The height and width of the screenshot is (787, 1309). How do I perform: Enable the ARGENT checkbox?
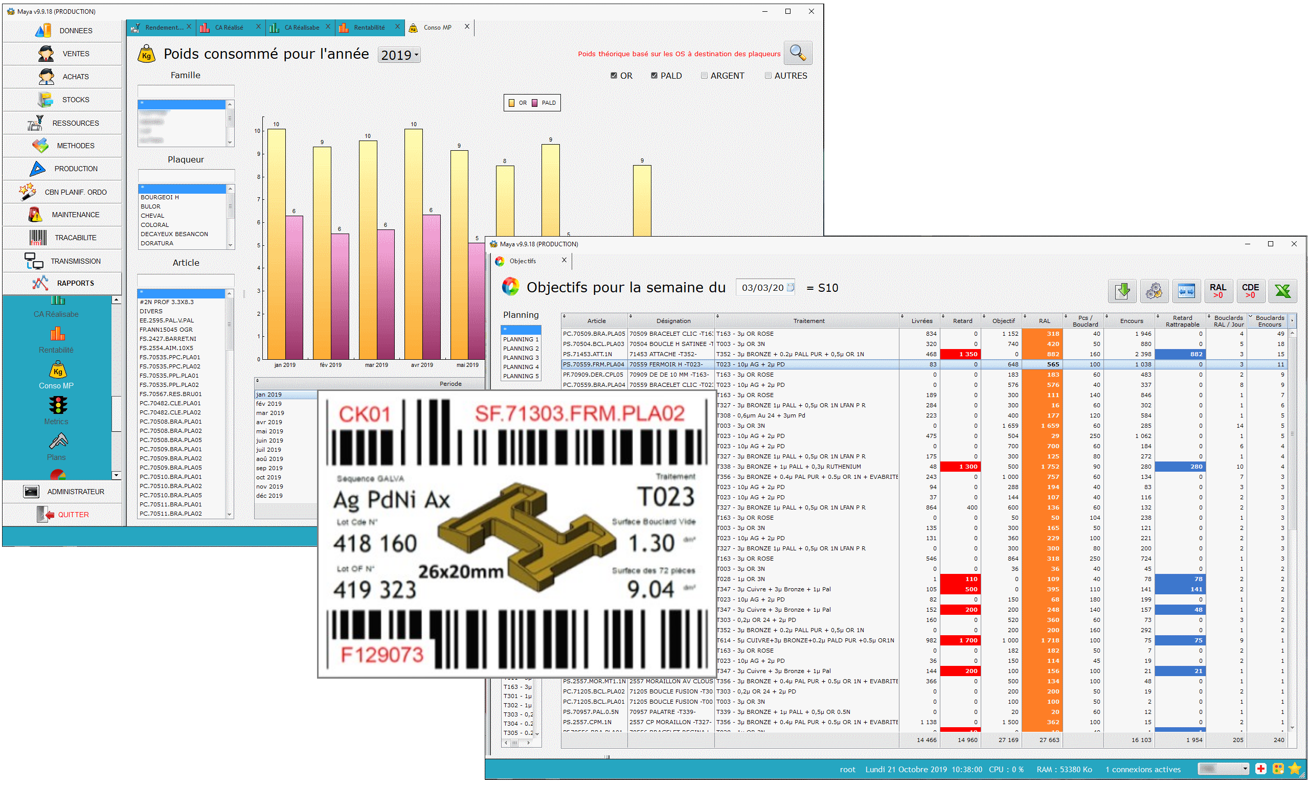tap(704, 76)
